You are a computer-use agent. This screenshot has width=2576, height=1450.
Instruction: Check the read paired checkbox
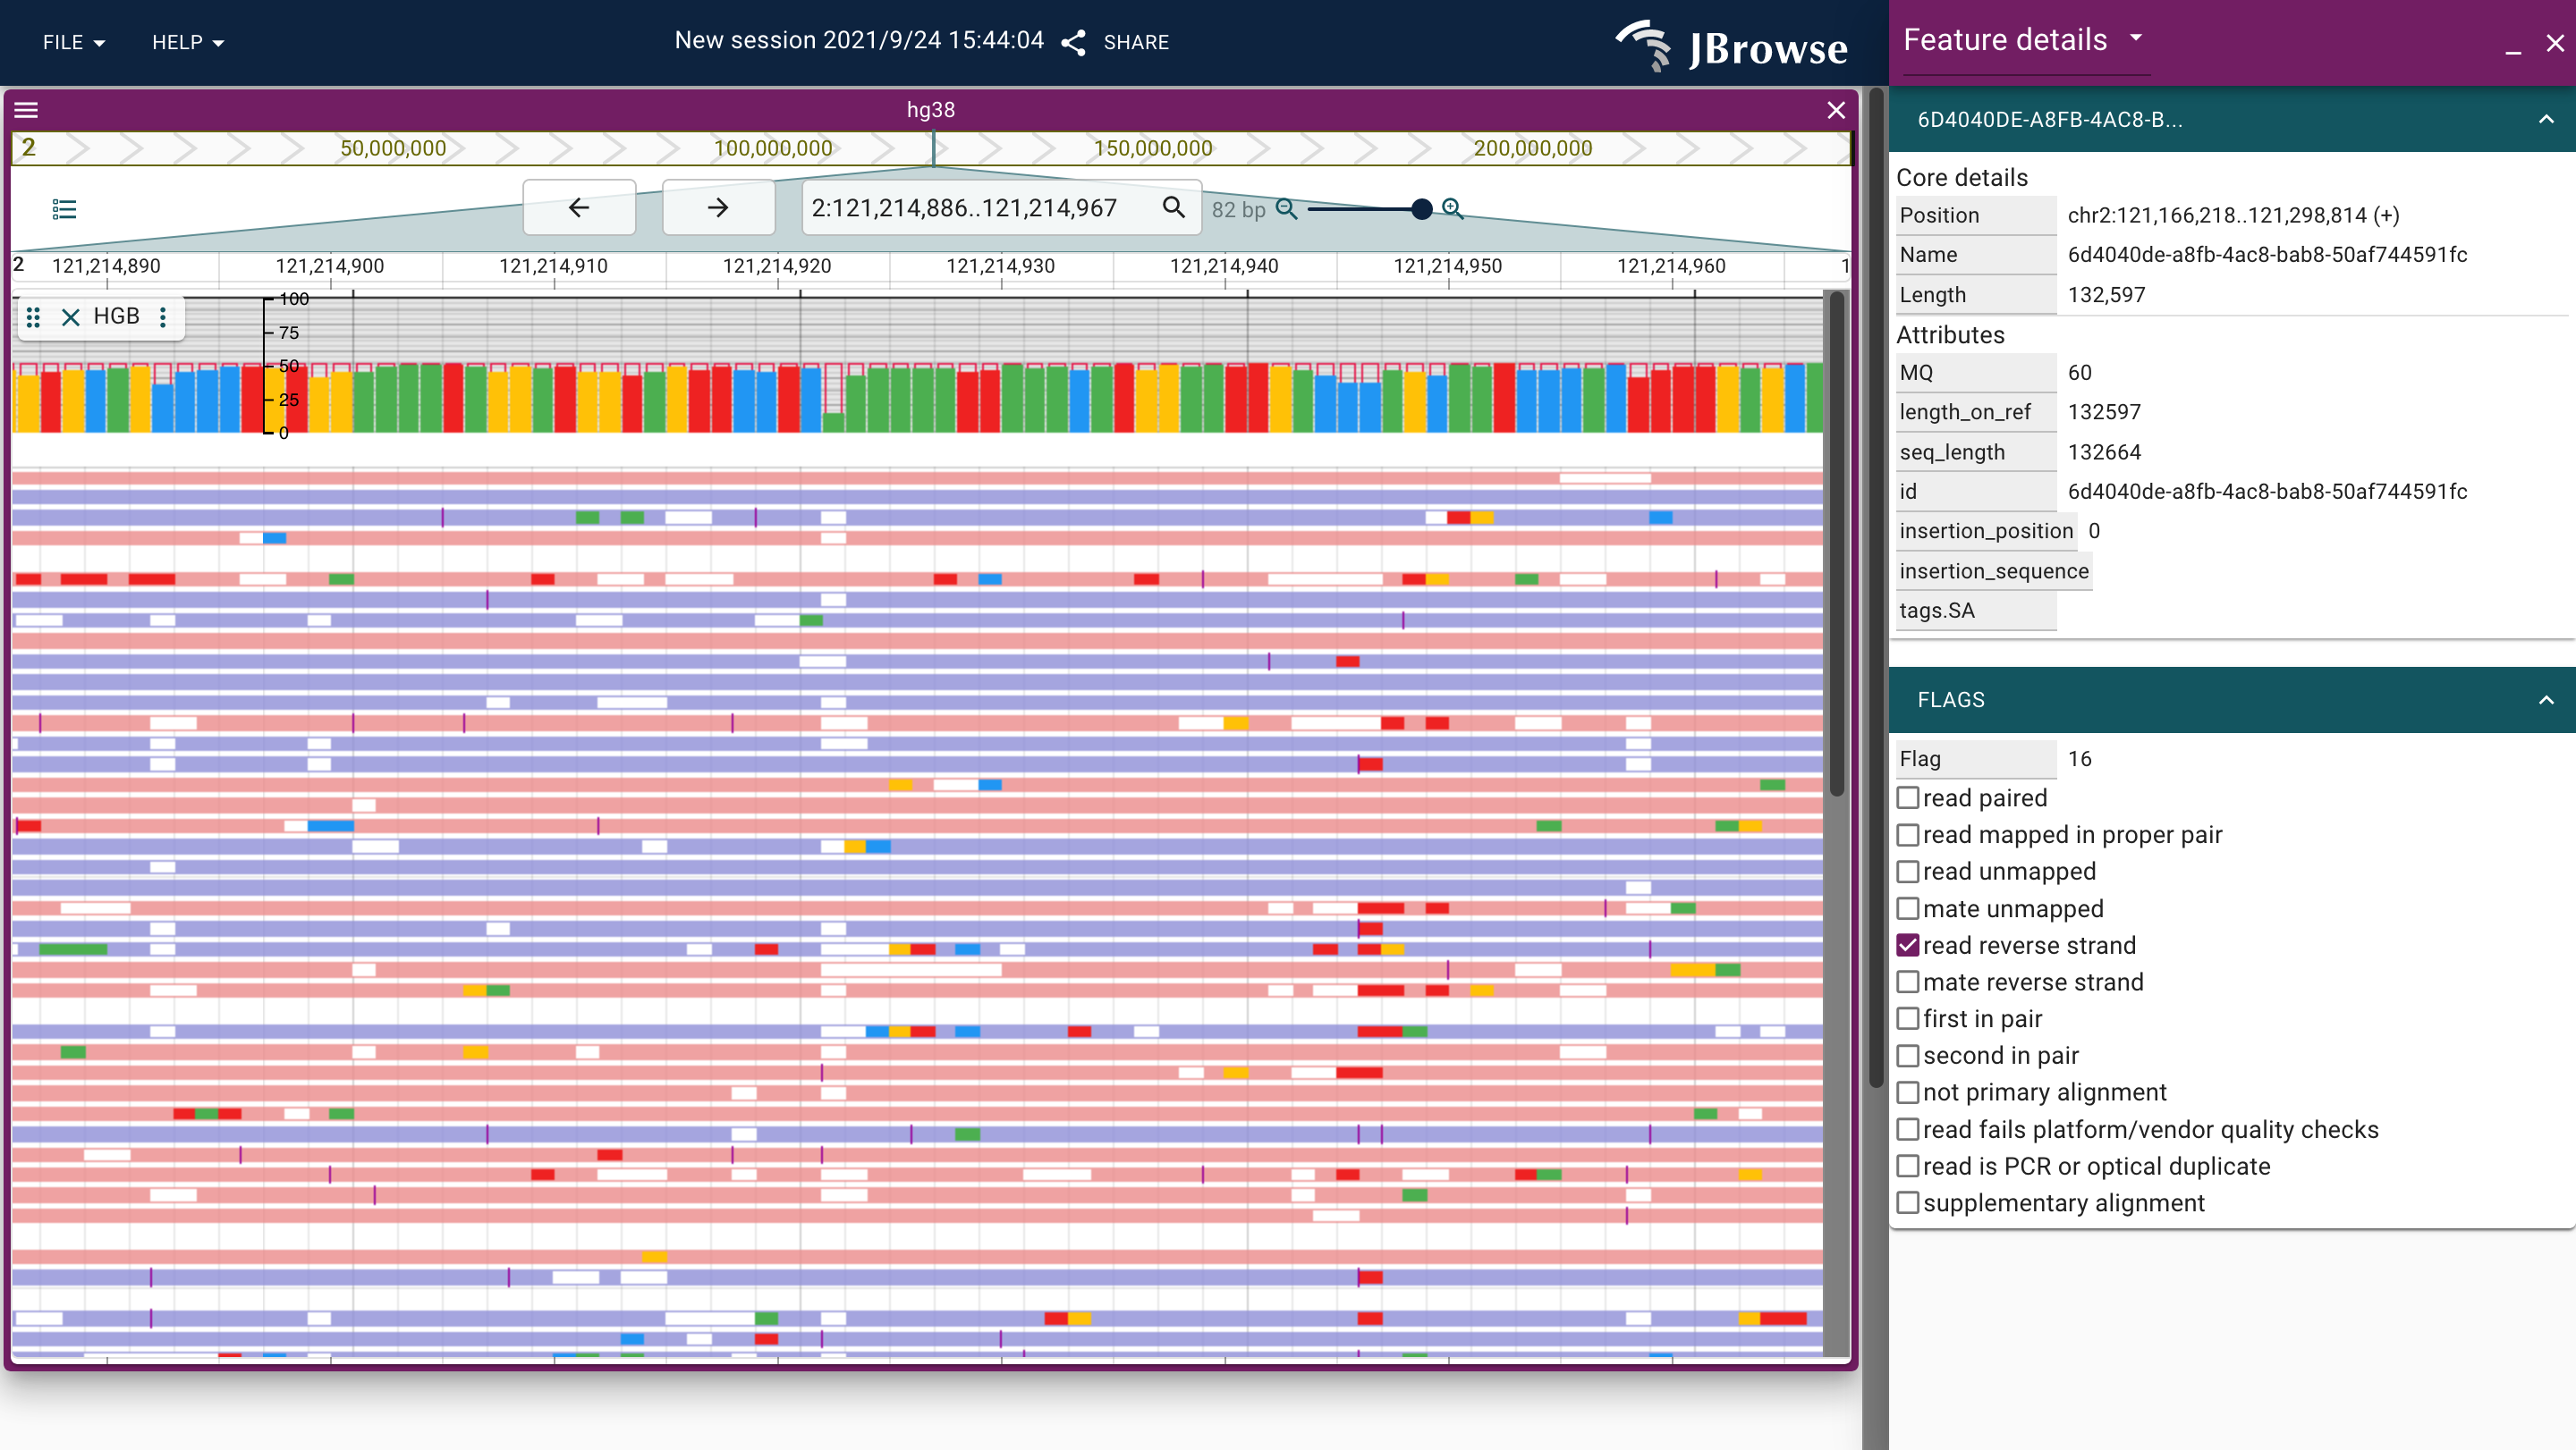pos(1908,797)
